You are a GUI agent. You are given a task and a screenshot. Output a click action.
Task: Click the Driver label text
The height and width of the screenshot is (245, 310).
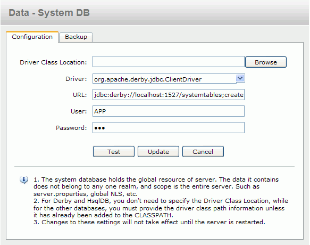76,79
